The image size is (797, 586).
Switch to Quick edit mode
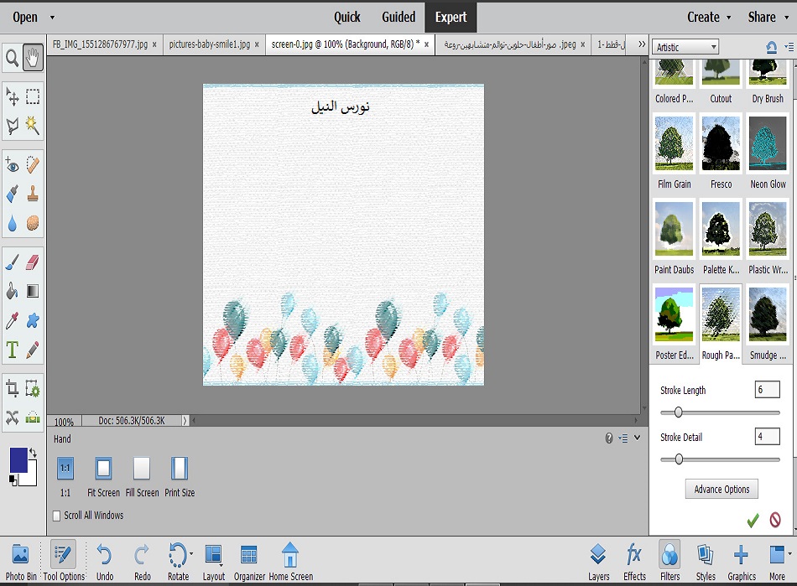[346, 17]
